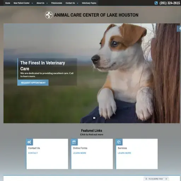Open the New Patient Center menu
This screenshot has width=181, height=181.
coord(22,3)
